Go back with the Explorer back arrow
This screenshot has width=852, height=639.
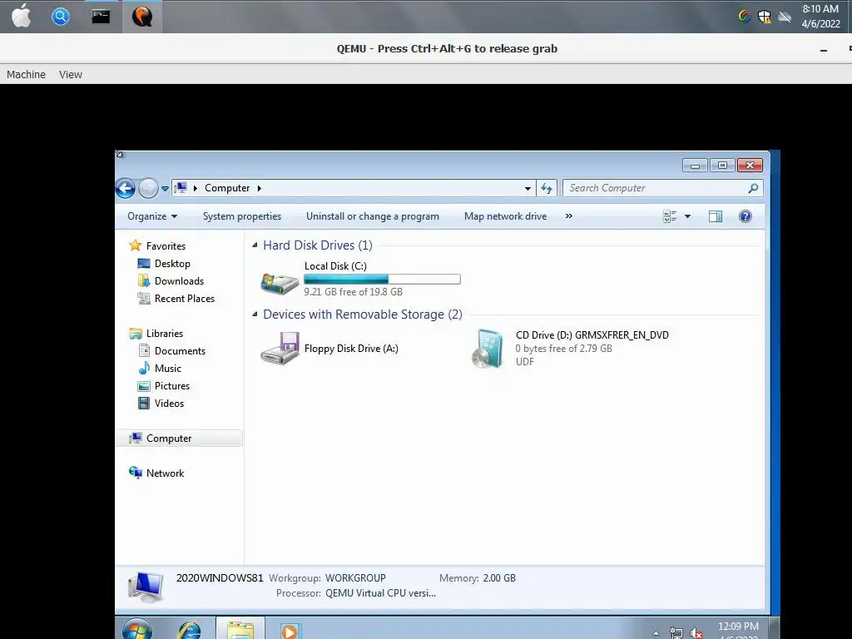pos(125,189)
